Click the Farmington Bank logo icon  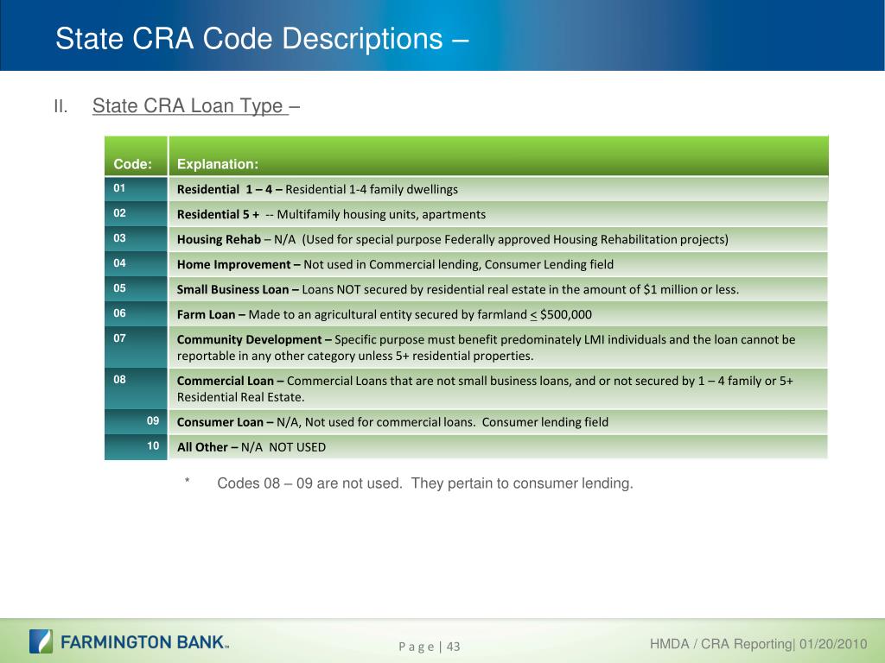click(x=41, y=641)
